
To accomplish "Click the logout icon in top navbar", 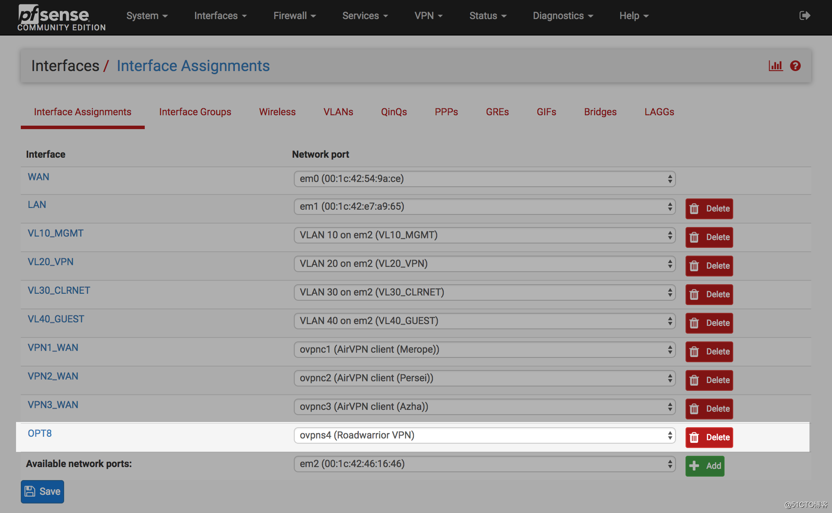I will [x=804, y=16].
